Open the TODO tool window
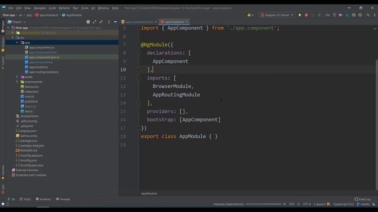 click(25, 199)
